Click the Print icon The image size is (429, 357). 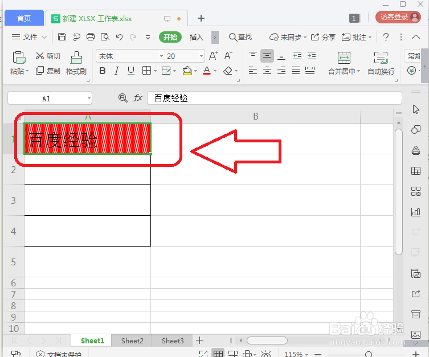coord(91,36)
